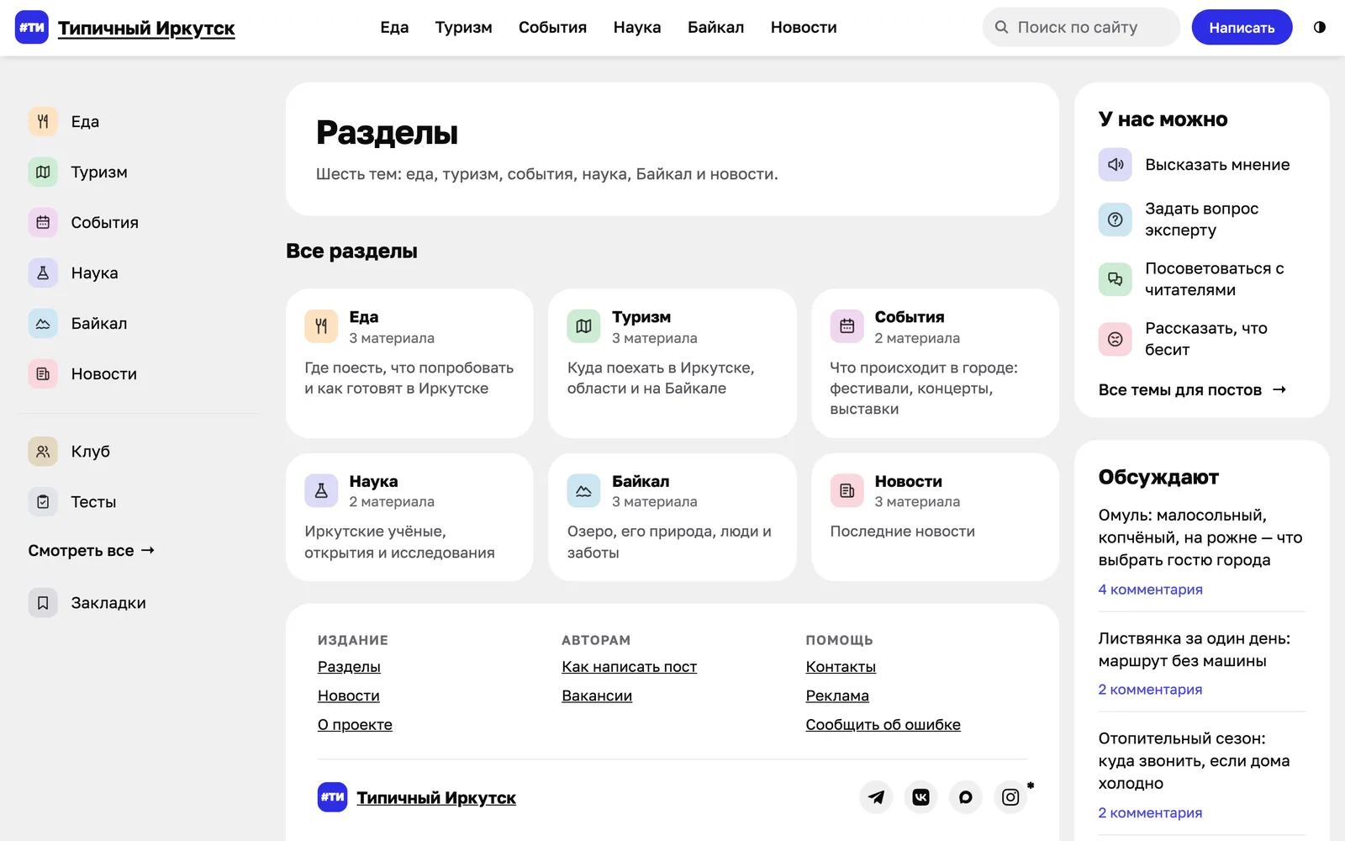Image resolution: width=1345 pixels, height=841 pixels.
Task: Click the chat icon beside Посоветоваться с читателями
Action: 1115,279
